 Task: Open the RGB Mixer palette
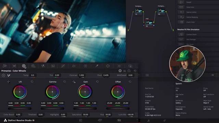[43, 66]
